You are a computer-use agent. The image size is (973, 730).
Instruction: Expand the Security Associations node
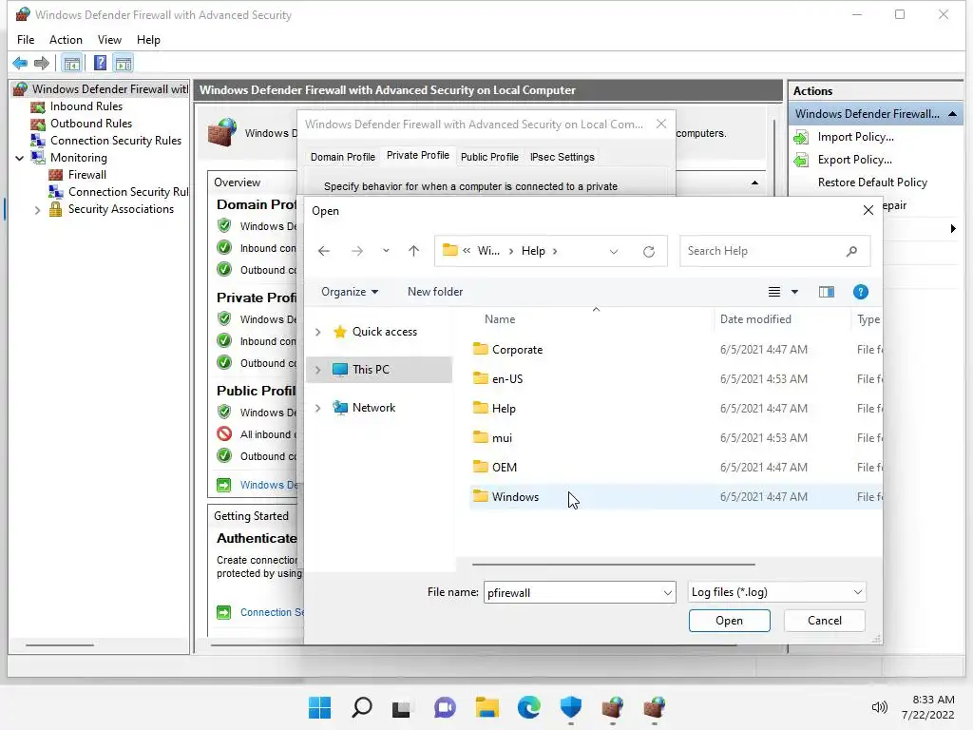pos(37,210)
